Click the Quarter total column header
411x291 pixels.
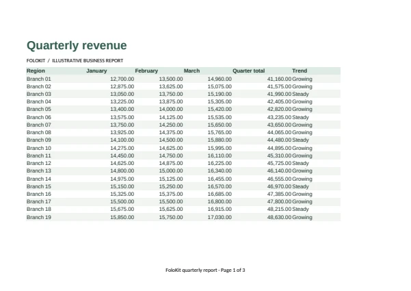[248, 71]
